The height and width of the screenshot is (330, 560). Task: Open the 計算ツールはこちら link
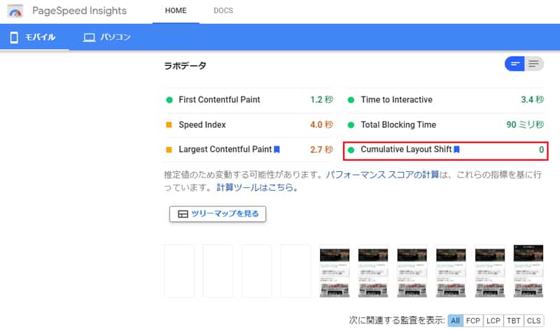[257, 187]
